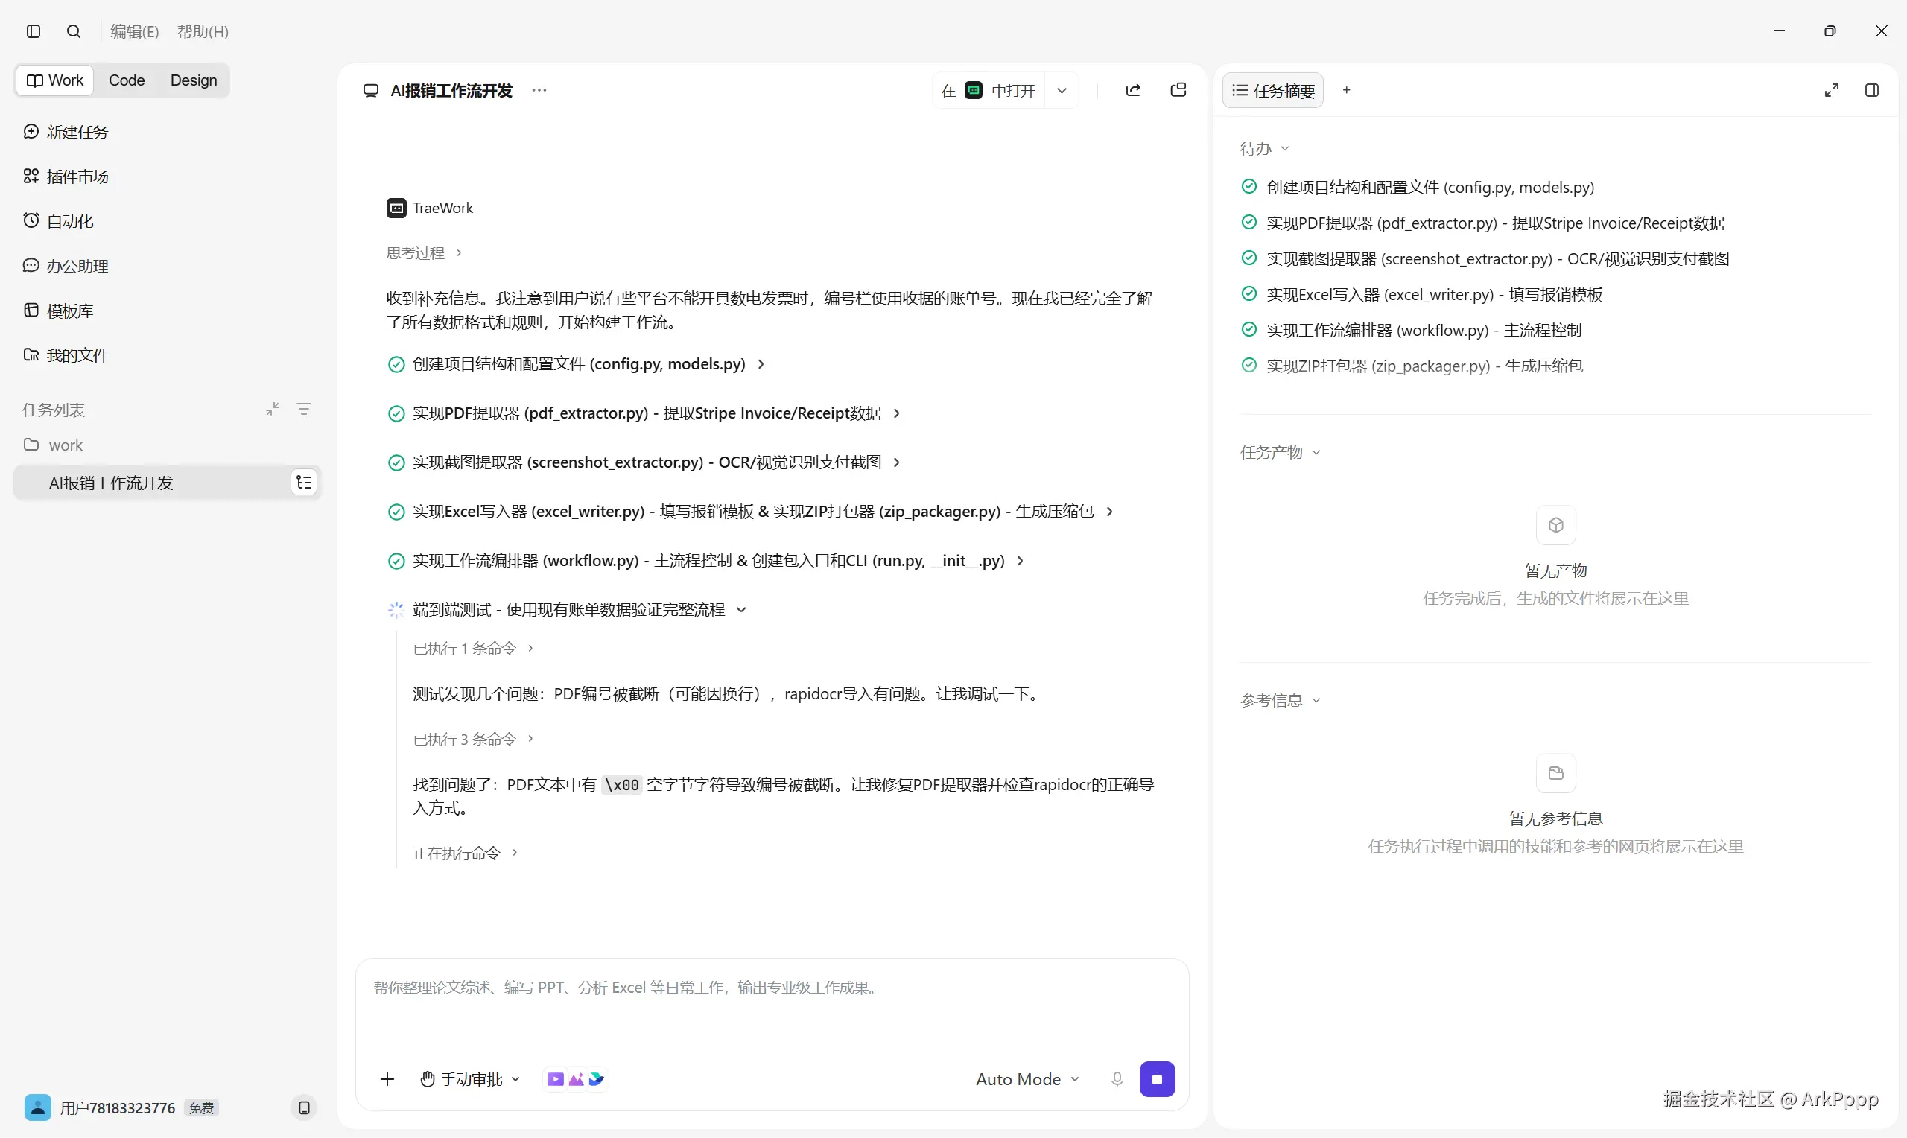Open the Auto Mode model dropdown
Image resolution: width=1907 pixels, height=1138 pixels.
click(1027, 1079)
